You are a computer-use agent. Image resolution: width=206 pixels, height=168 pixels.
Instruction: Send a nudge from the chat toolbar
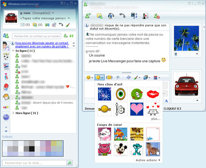pos(109,78)
